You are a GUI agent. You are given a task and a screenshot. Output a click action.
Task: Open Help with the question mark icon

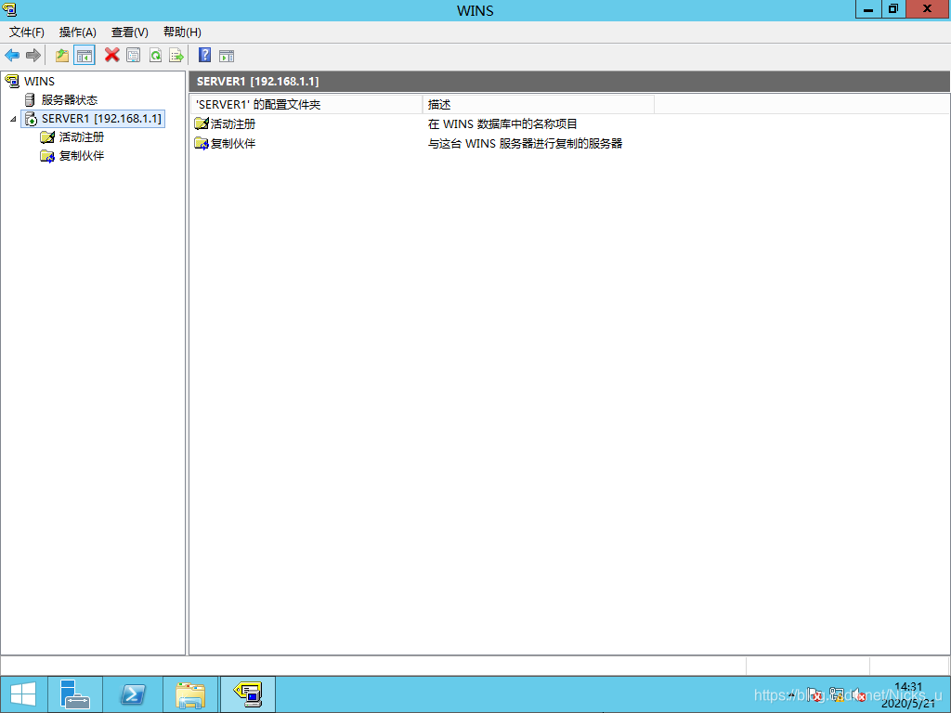(205, 55)
